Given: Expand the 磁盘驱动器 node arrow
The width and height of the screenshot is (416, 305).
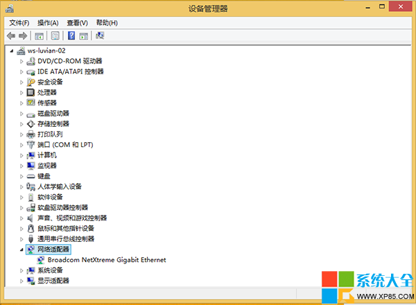Looking at the screenshot, I should pyautogui.click(x=21, y=114).
